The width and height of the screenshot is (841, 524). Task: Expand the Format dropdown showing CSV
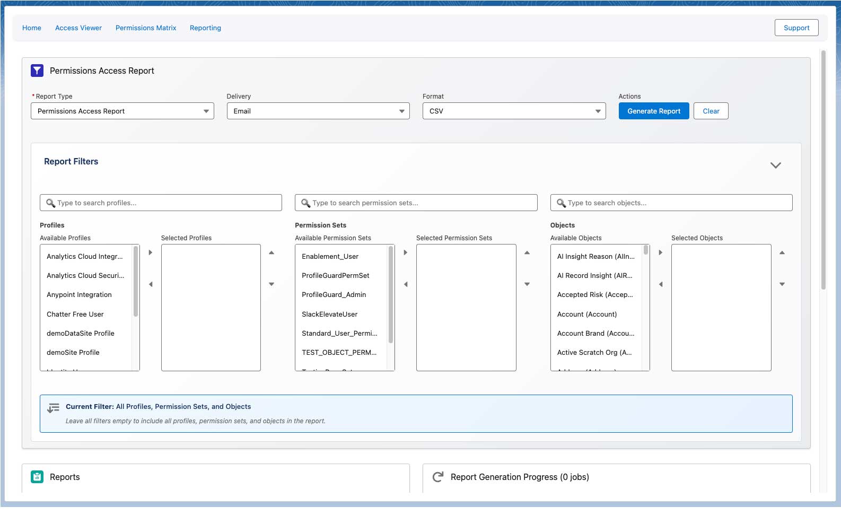pos(514,111)
